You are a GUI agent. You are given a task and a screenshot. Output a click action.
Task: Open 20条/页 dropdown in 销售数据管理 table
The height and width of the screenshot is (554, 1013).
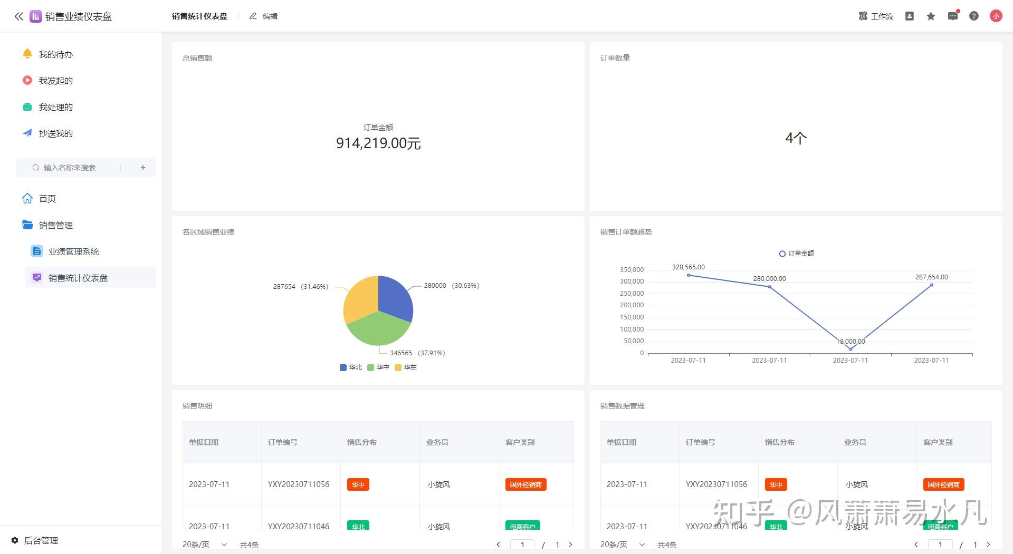[x=623, y=545]
